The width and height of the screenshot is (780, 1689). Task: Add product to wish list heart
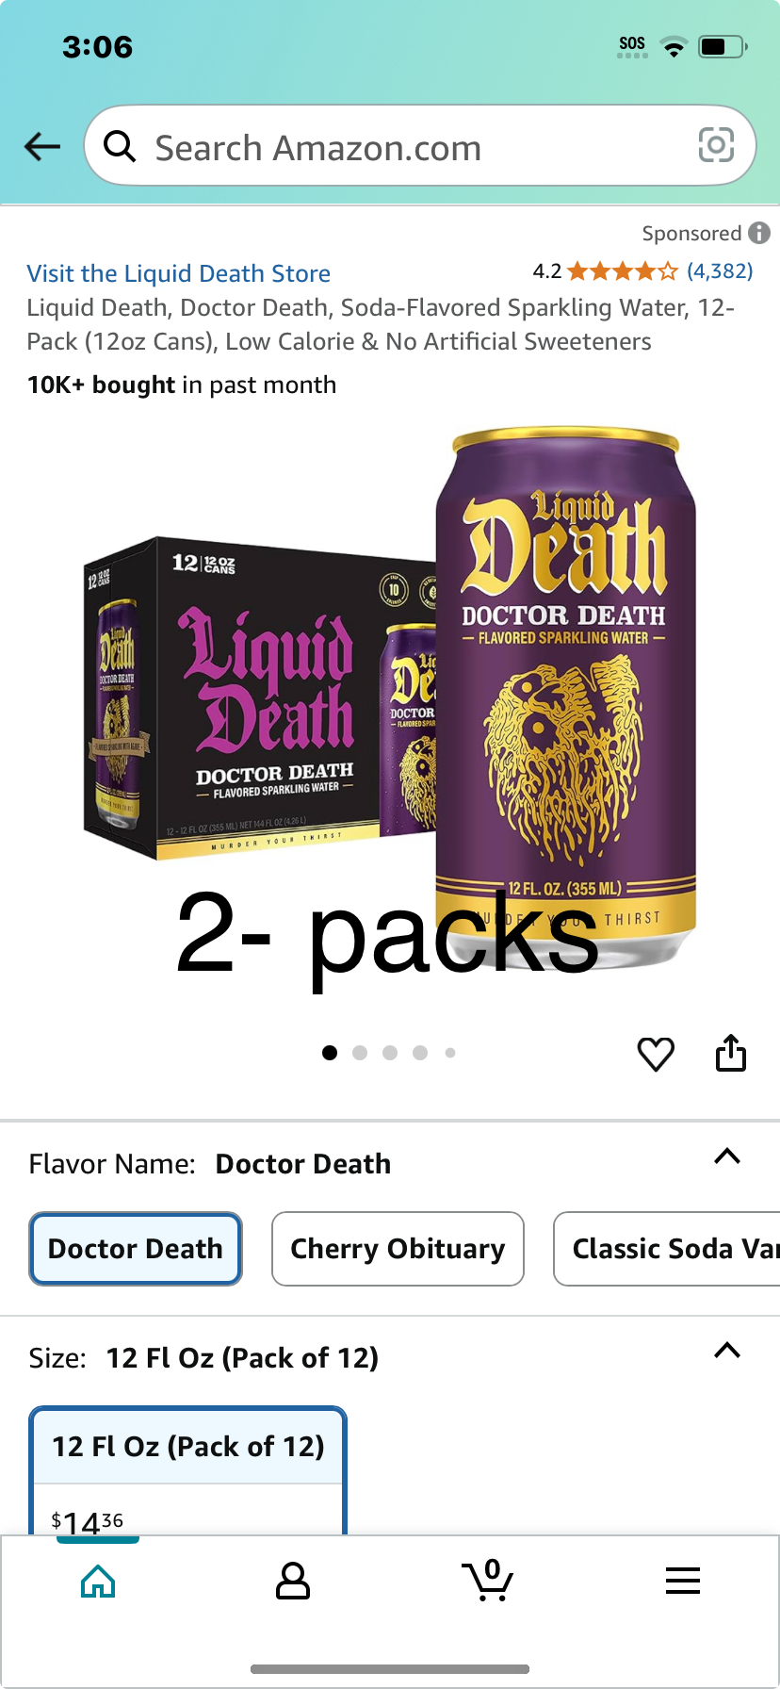(x=656, y=1054)
